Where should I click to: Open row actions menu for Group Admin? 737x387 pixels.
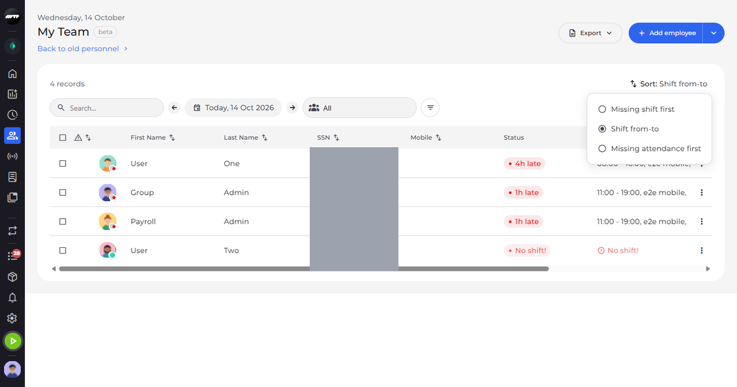point(701,193)
